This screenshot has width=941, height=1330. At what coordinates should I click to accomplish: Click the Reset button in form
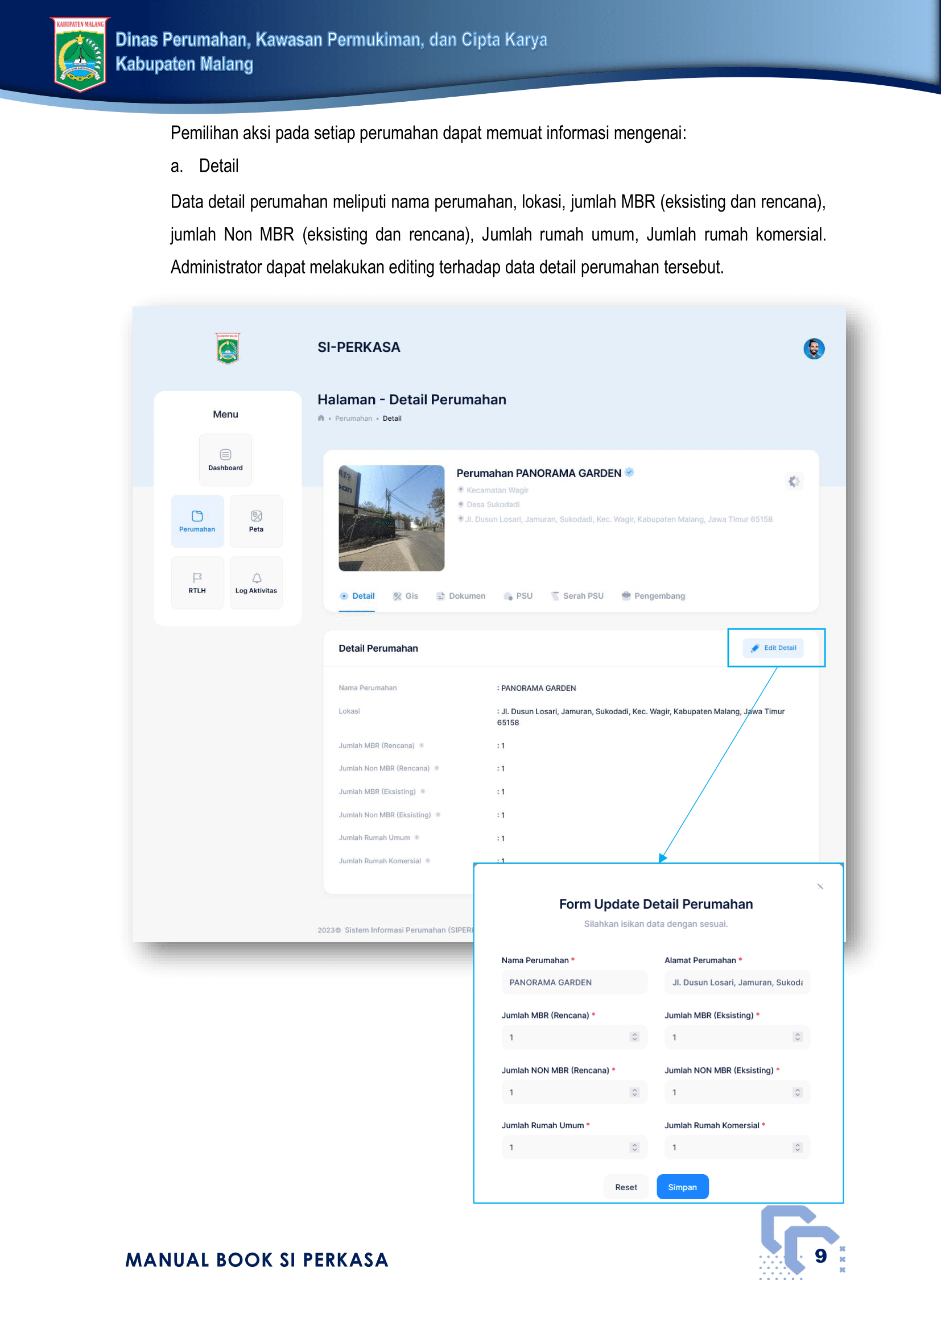pyautogui.click(x=626, y=1187)
